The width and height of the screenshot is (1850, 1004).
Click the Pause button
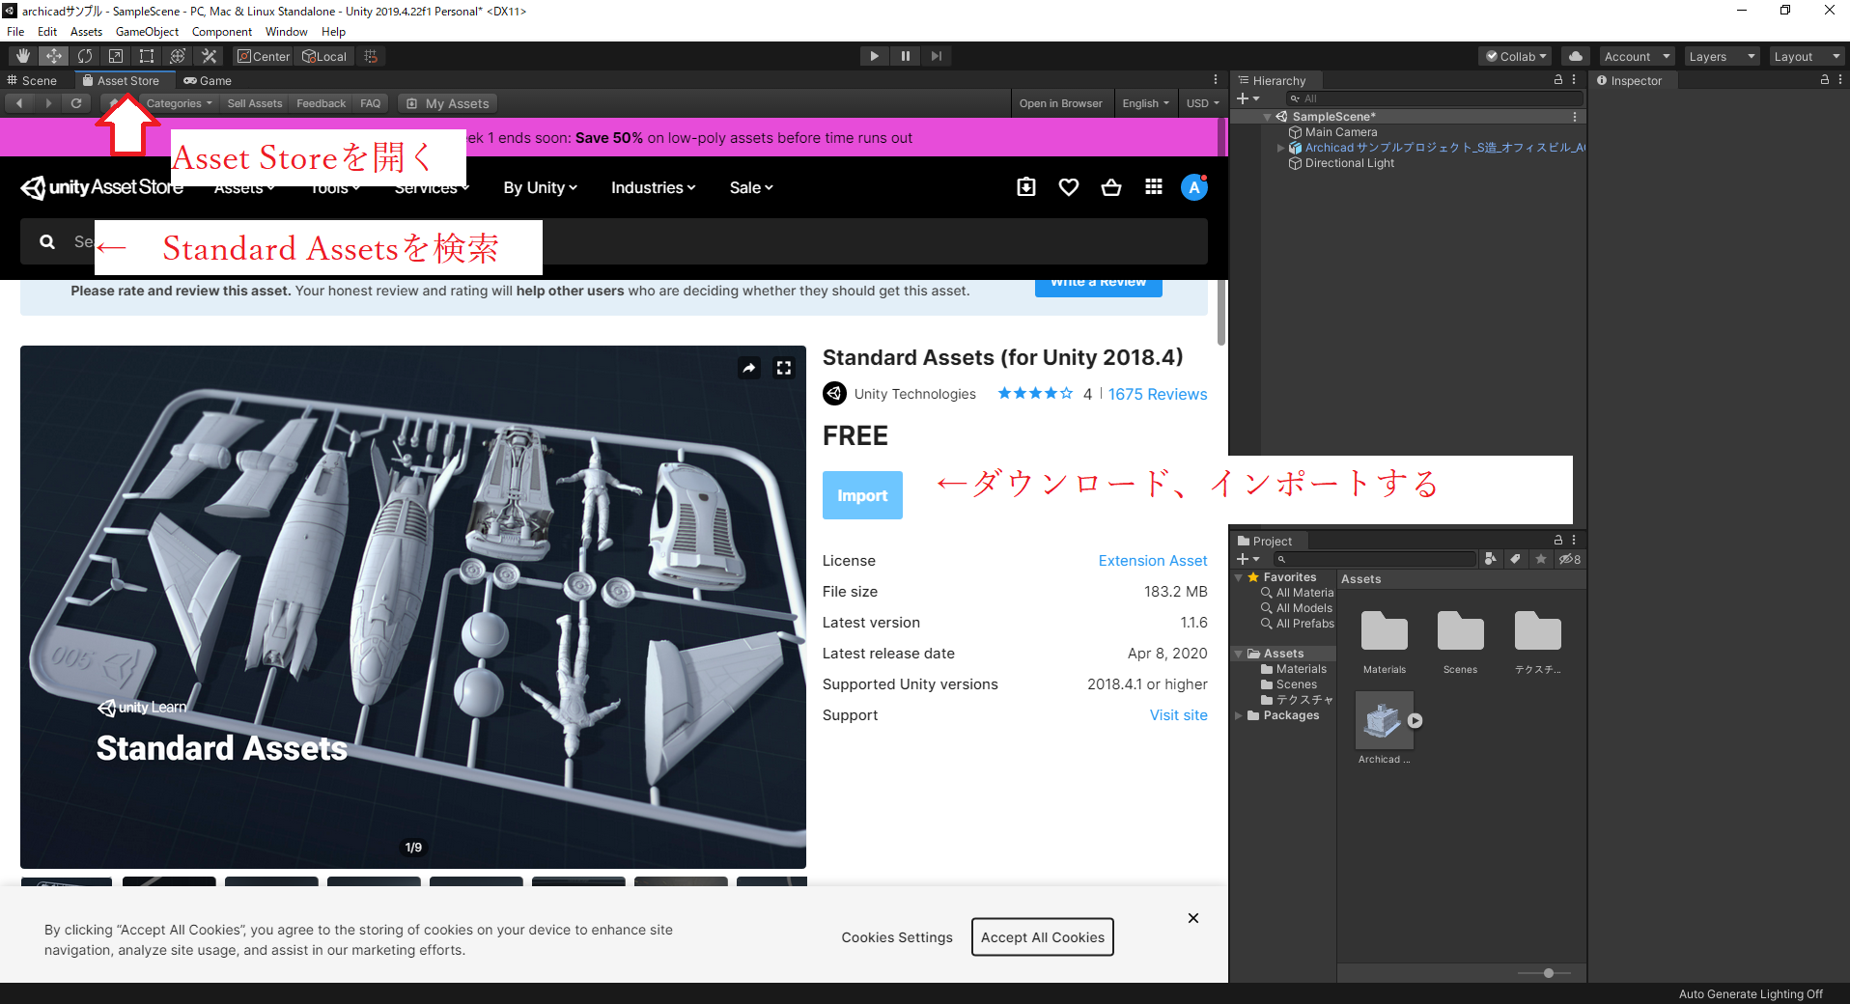coord(905,56)
